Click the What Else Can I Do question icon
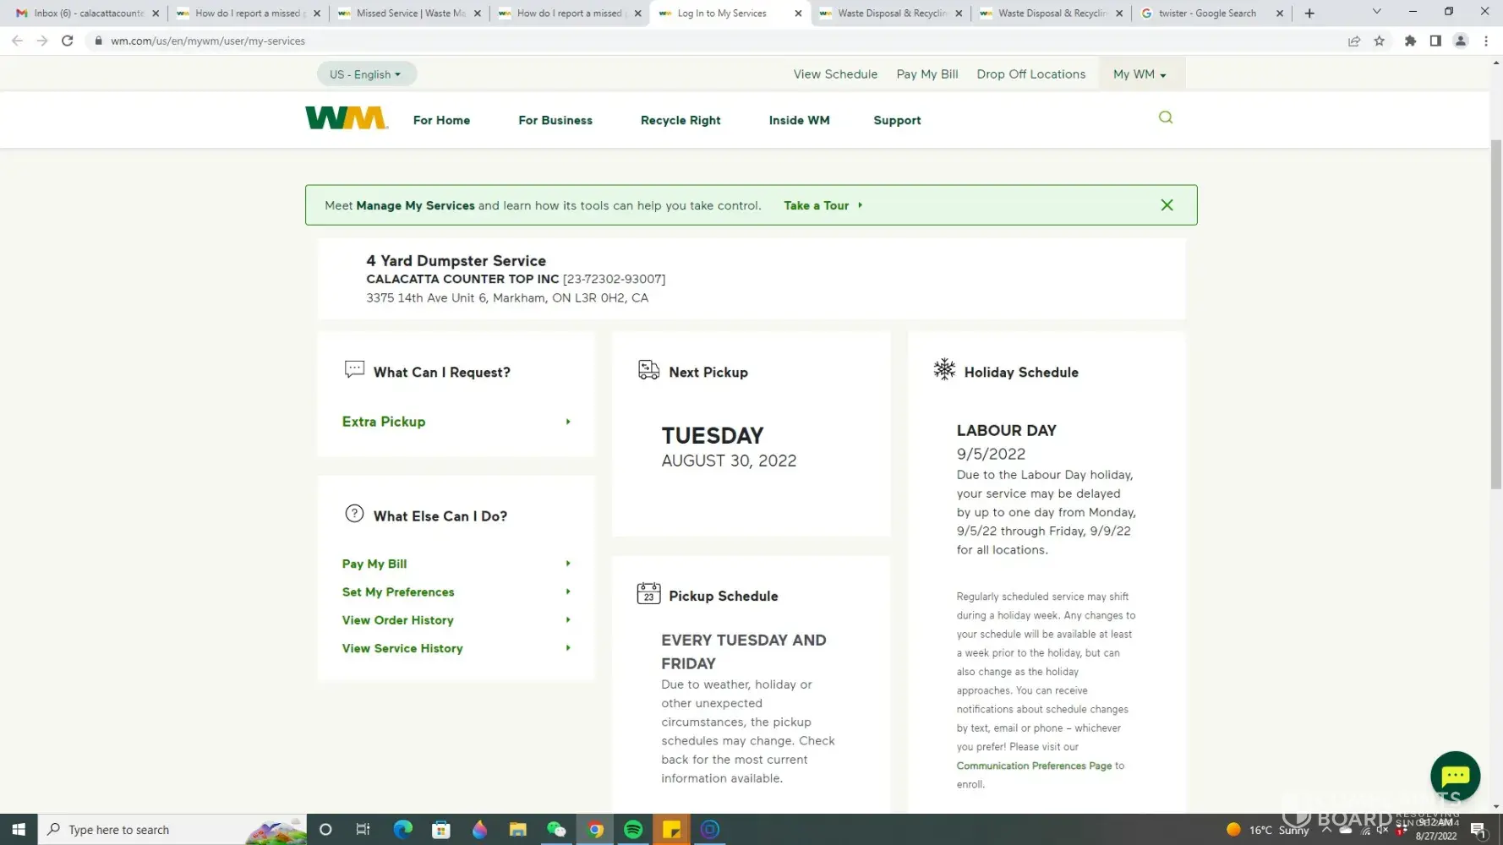Image resolution: width=1503 pixels, height=845 pixels. [354, 514]
